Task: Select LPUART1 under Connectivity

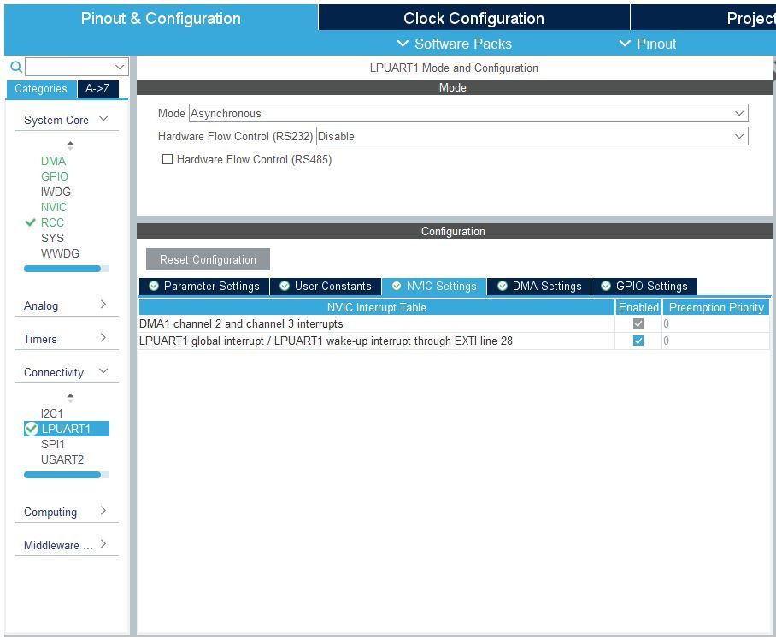Action: [x=67, y=429]
